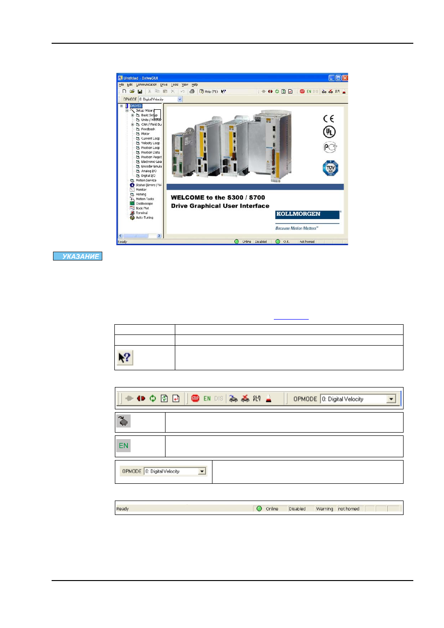Viewport: 444px width, 628px height.
Task: Open the OPMODE dropdown in the bottom table row
Action: tap(202, 471)
